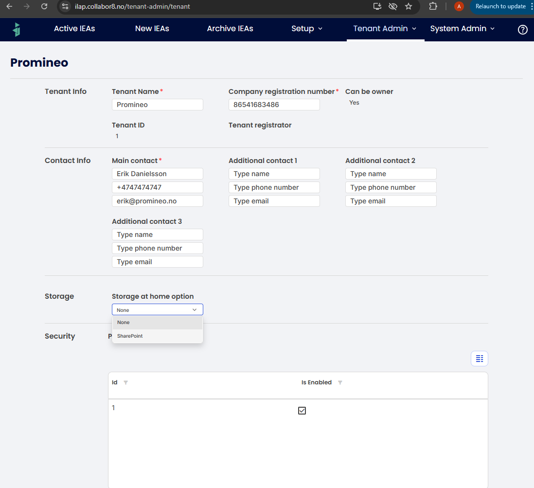Viewport: 534px width, 488px height.
Task: Click Additional contact 3 email field
Action: click(158, 262)
